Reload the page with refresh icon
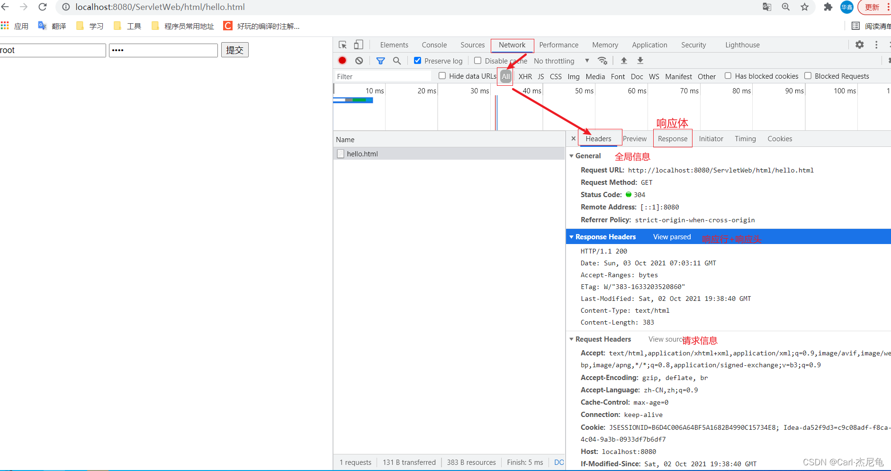Screen dimensions: 891x471 point(42,7)
